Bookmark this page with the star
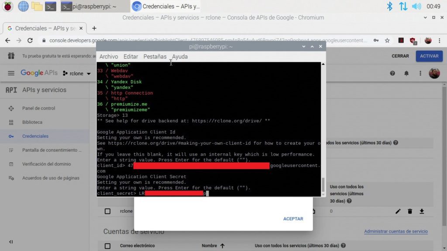This screenshot has width=447, height=251. click(x=387, y=41)
